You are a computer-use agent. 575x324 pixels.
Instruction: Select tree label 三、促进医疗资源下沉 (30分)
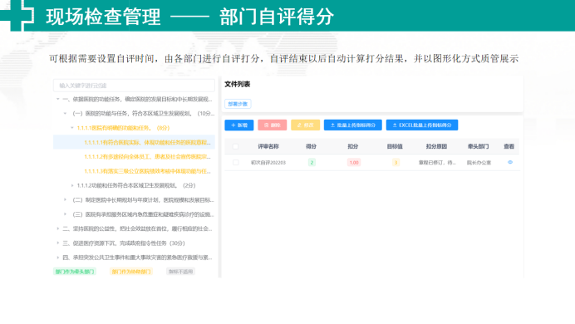click(x=124, y=243)
